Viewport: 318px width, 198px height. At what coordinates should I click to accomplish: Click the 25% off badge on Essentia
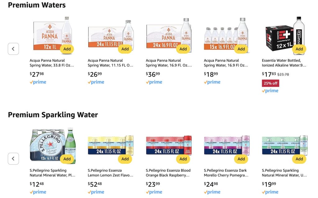(270, 83)
